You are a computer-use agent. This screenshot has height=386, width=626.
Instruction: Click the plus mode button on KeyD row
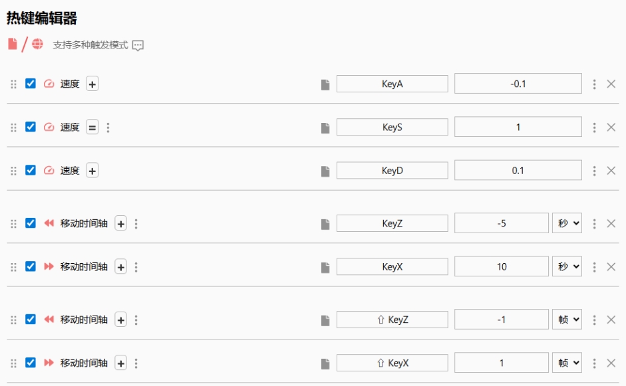click(x=92, y=171)
